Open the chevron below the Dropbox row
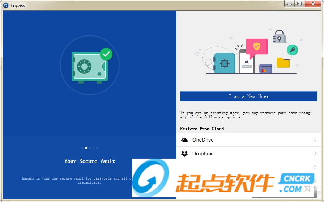The image size is (324, 202). point(315,167)
